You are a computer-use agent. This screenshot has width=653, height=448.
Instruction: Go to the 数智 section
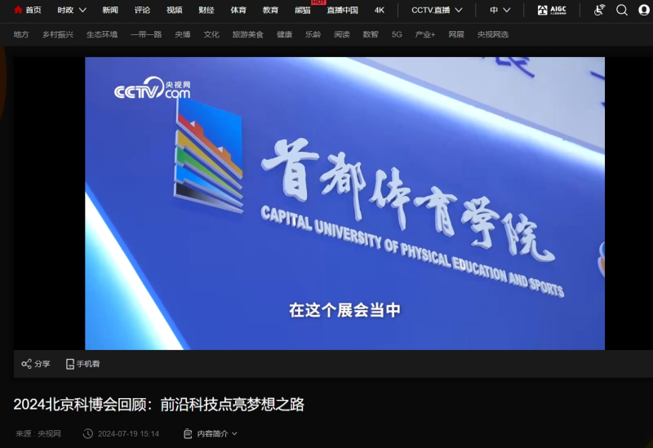click(x=371, y=34)
